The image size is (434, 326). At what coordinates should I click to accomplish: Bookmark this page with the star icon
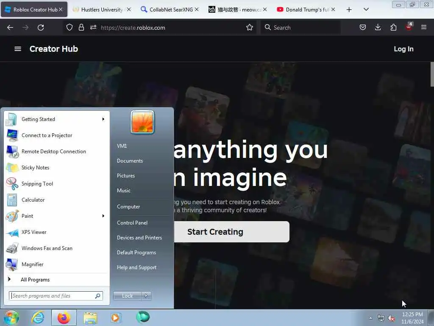249,27
